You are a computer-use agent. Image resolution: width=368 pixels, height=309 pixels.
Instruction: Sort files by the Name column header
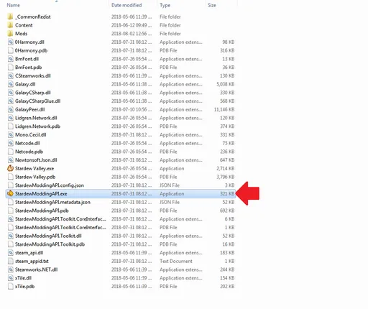13,5
